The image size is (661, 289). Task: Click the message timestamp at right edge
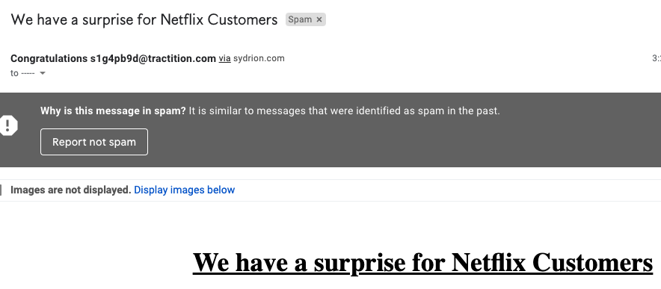coord(657,58)
